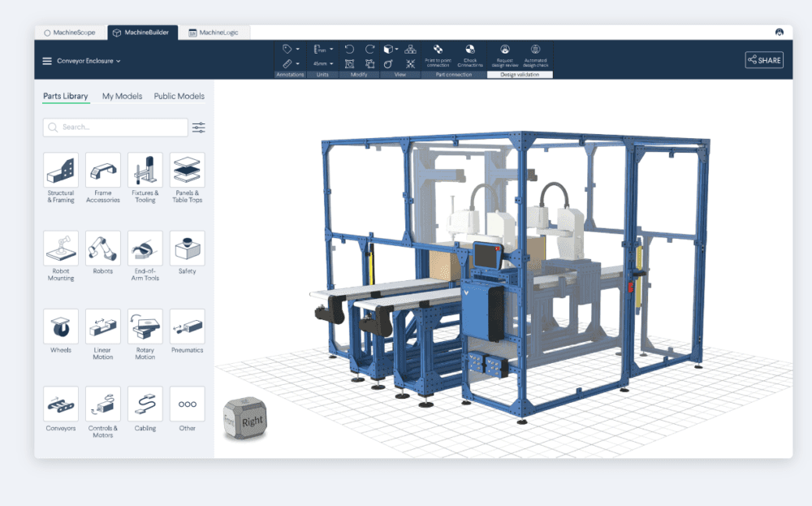The width and height of the screenshot is (812, 506).
Task: Expand the cube view mode dropdown arrow
Action: pos(396,50)
